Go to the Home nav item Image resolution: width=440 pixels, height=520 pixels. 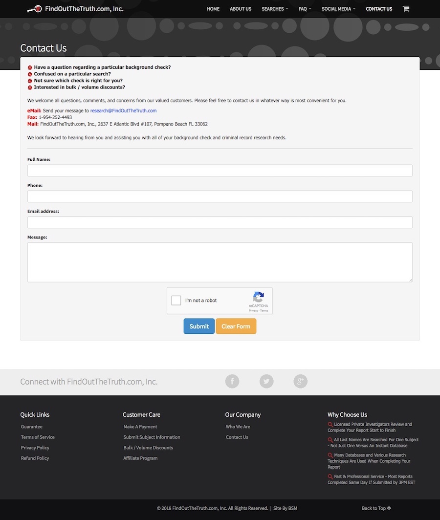coord(213,9)
